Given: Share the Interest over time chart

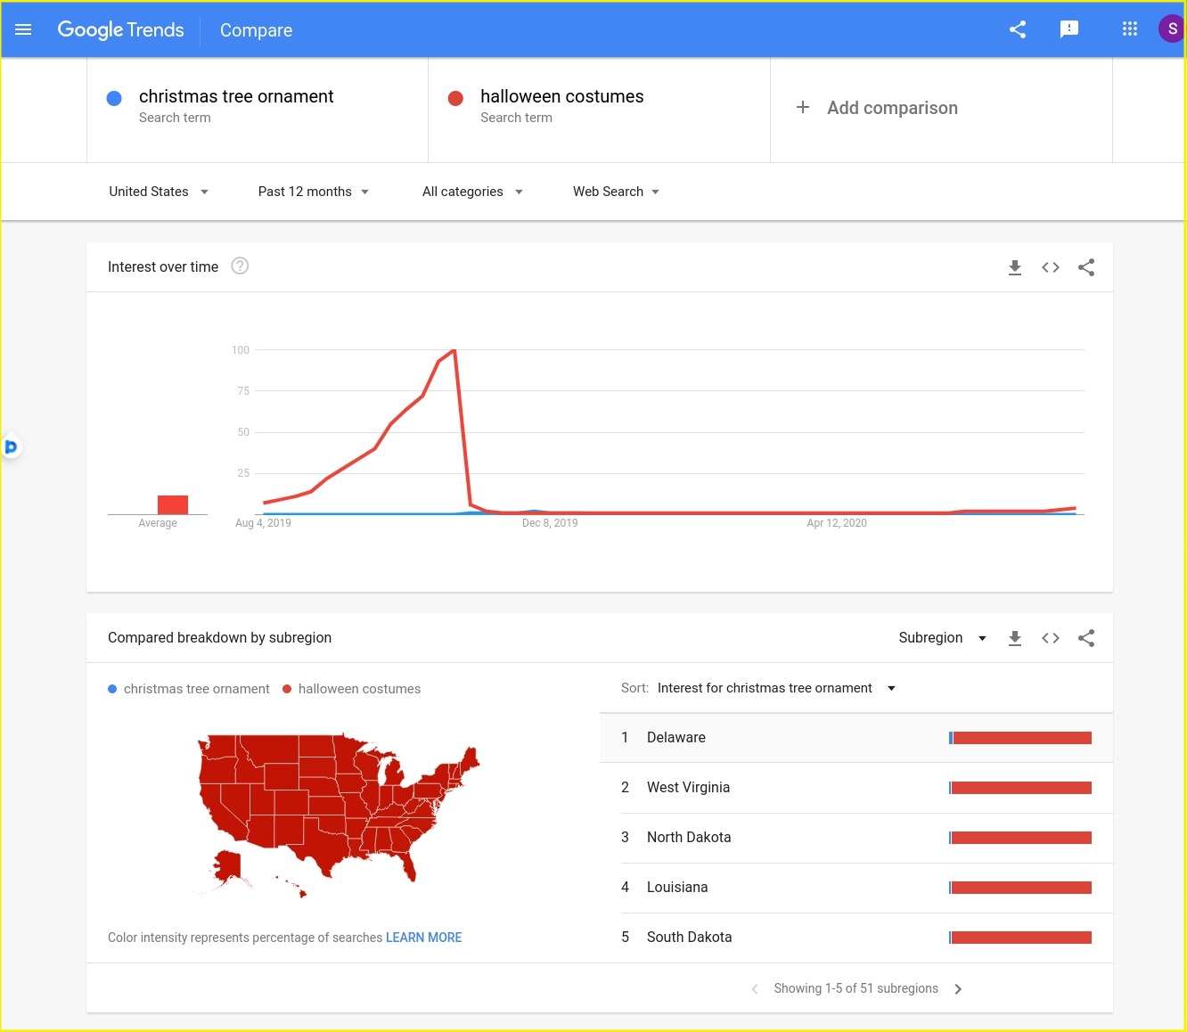Looking at the screenshot, I should click(x=1086, y=267).
